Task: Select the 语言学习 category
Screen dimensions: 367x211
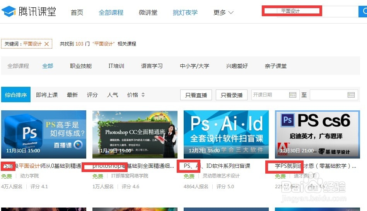Action: click(152, 66)
